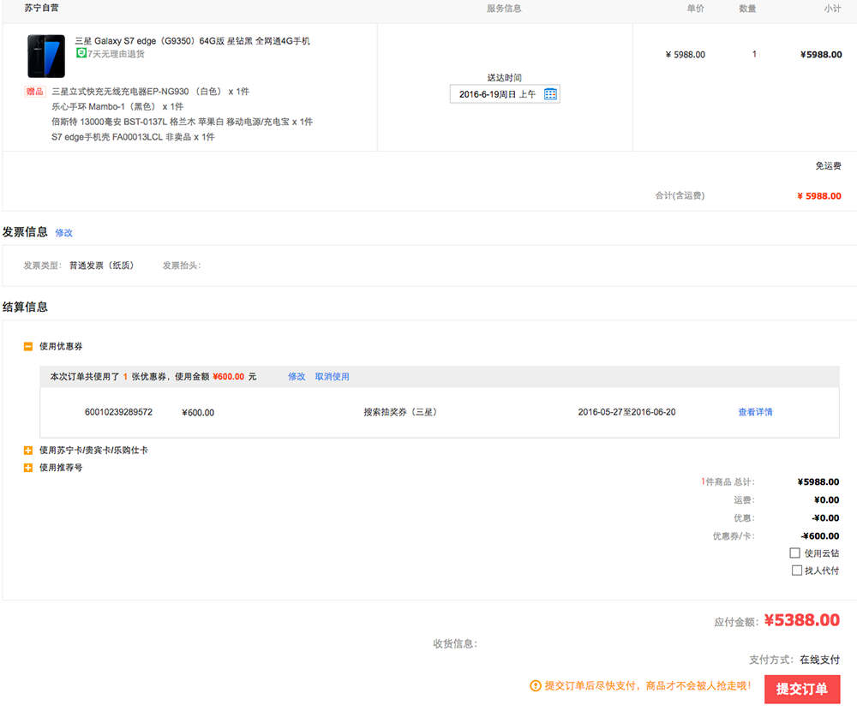The width and height of the screenshot is (857, 711).
Task: Submit the order with 提交订单
Action: (802, 689)
